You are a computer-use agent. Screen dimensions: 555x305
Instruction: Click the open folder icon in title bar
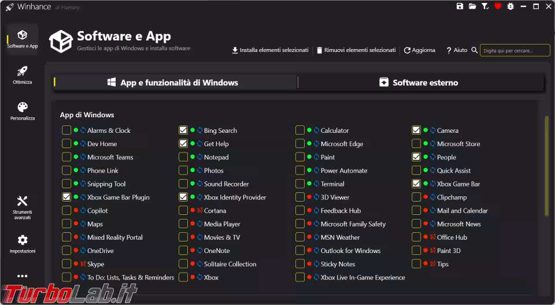pyautogui.click(x=472, y=6)
